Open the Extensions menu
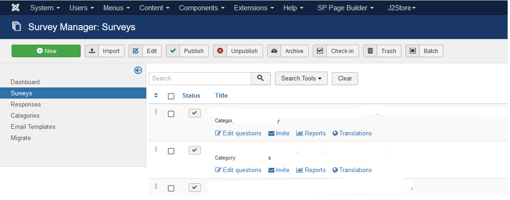510x200 pixels. coord(254,8)
